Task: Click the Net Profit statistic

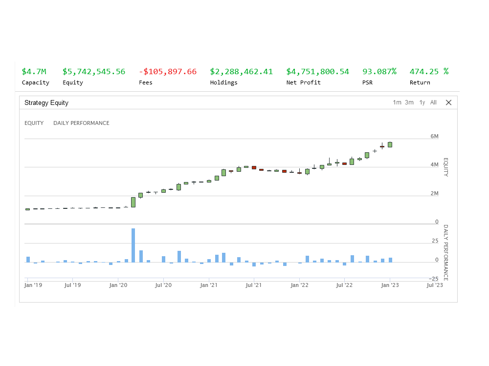Action: click(317, 71)
